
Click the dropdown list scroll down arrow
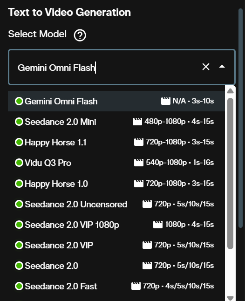tap(230, 298)
